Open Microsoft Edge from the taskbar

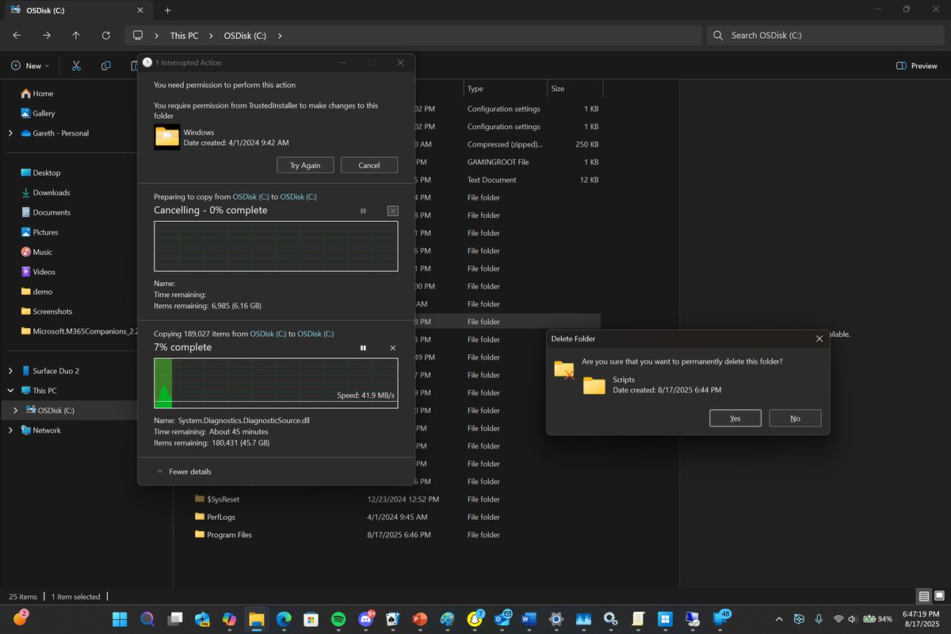(x=284, y=619)
